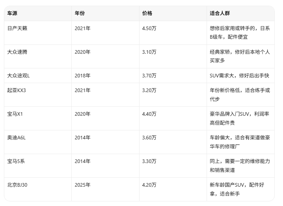Click the 4.50万 price cell
The width and height of the screenshot is (283, 206).
pos(173,33)
